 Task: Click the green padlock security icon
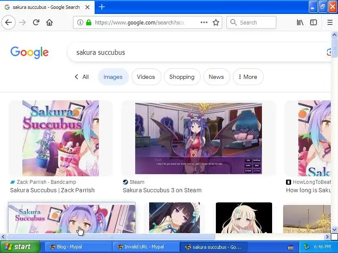tap(89, 22)
